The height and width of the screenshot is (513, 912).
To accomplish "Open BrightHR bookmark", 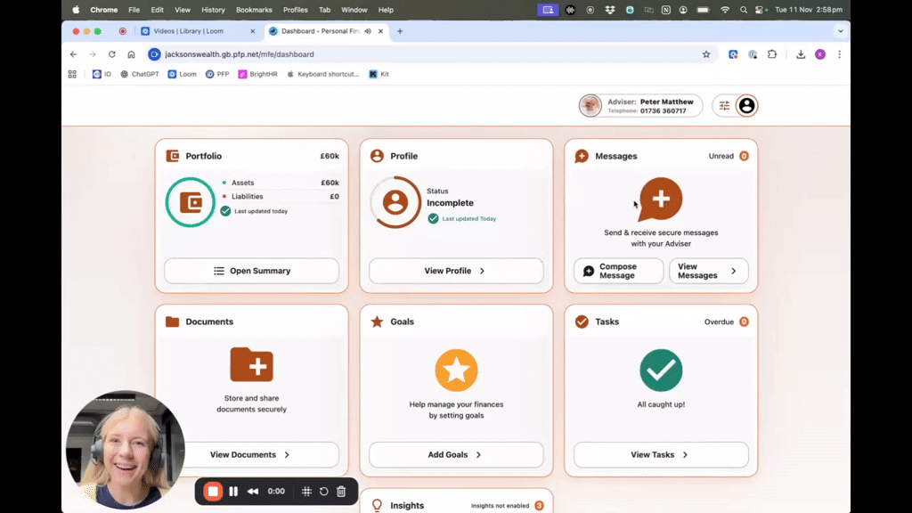I will (x=257, y=75).
